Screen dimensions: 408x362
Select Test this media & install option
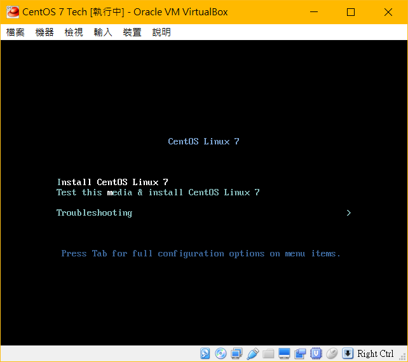158,192
